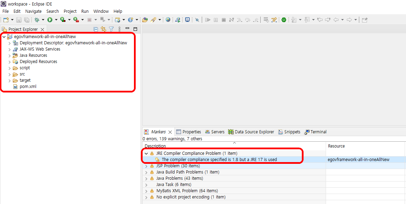Open the Back navigation history dropdown arrow
This screenshot has width=406, height=204.
tap(342, 20)
